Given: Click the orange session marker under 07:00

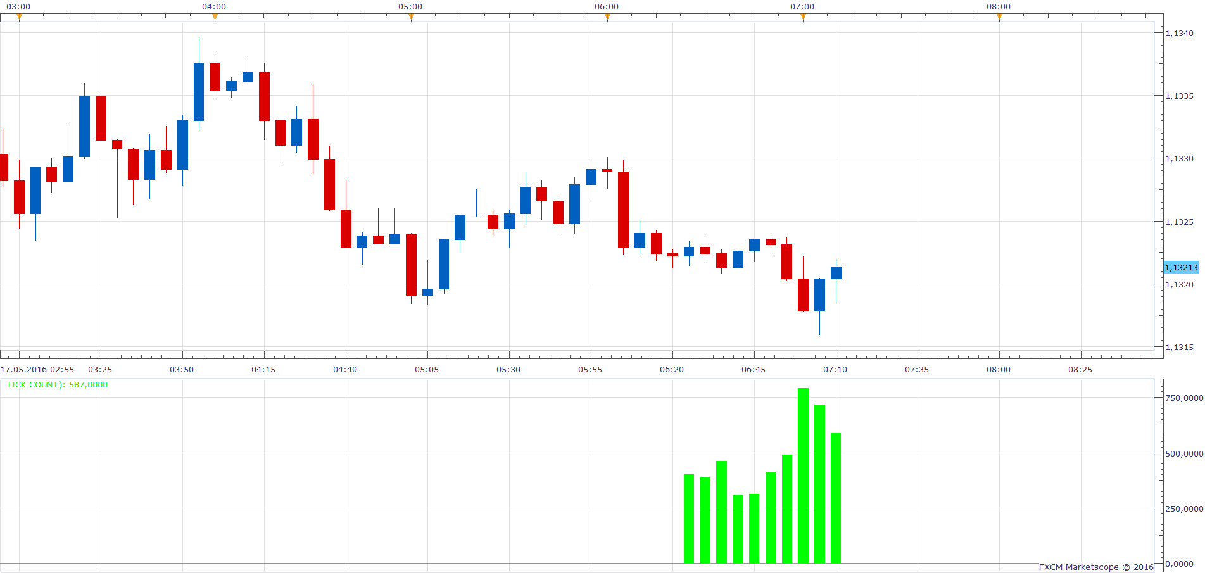Looking at the screenshot, I should 804,17.
